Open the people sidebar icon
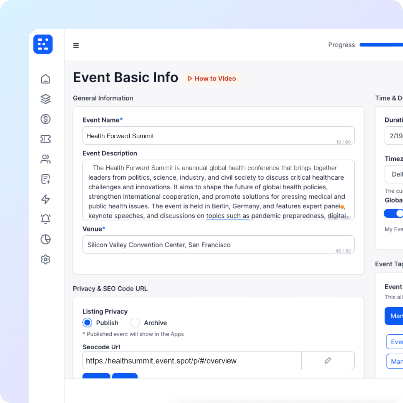Screen dimensions: 403x403 coord(46,159)
